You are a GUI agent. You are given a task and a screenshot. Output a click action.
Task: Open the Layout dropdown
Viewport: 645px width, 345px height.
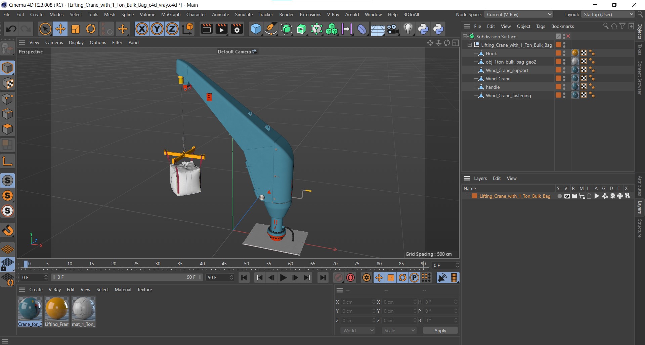tap(608, 14)
